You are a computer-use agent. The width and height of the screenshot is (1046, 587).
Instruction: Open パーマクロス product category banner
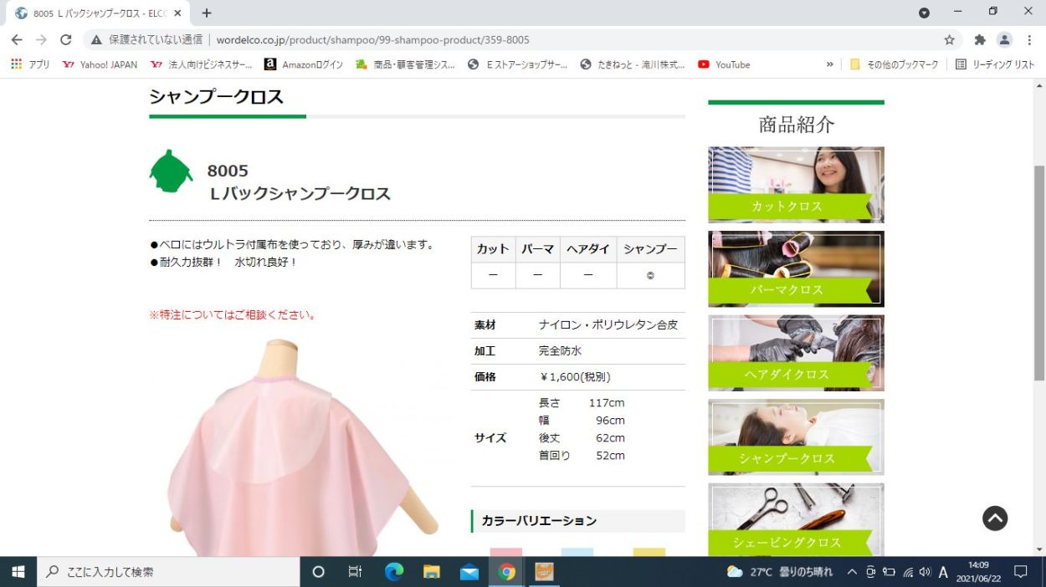[x=796, y=269]
